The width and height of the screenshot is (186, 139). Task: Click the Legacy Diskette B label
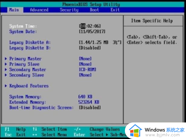click(x=30, y=48)
